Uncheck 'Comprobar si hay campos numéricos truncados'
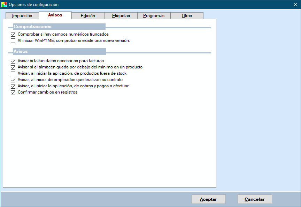The width and height of the screenshot is (301, 207). [13, 34]
